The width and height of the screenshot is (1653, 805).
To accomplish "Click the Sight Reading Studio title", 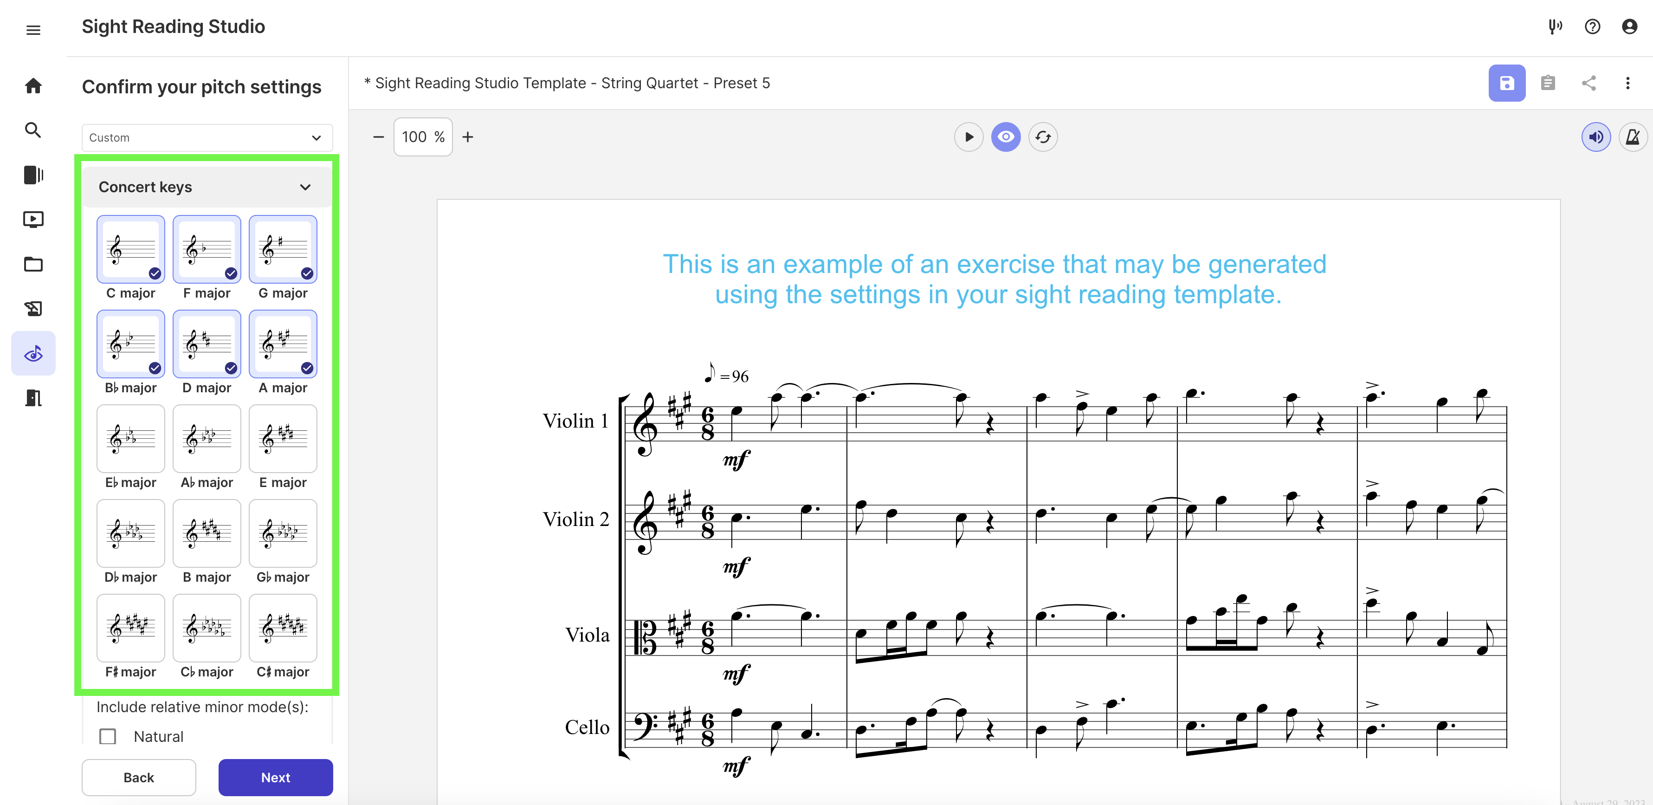I will point(173,26).
